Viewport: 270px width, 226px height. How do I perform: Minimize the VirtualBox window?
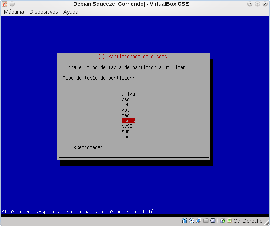(x=250, y=4)
